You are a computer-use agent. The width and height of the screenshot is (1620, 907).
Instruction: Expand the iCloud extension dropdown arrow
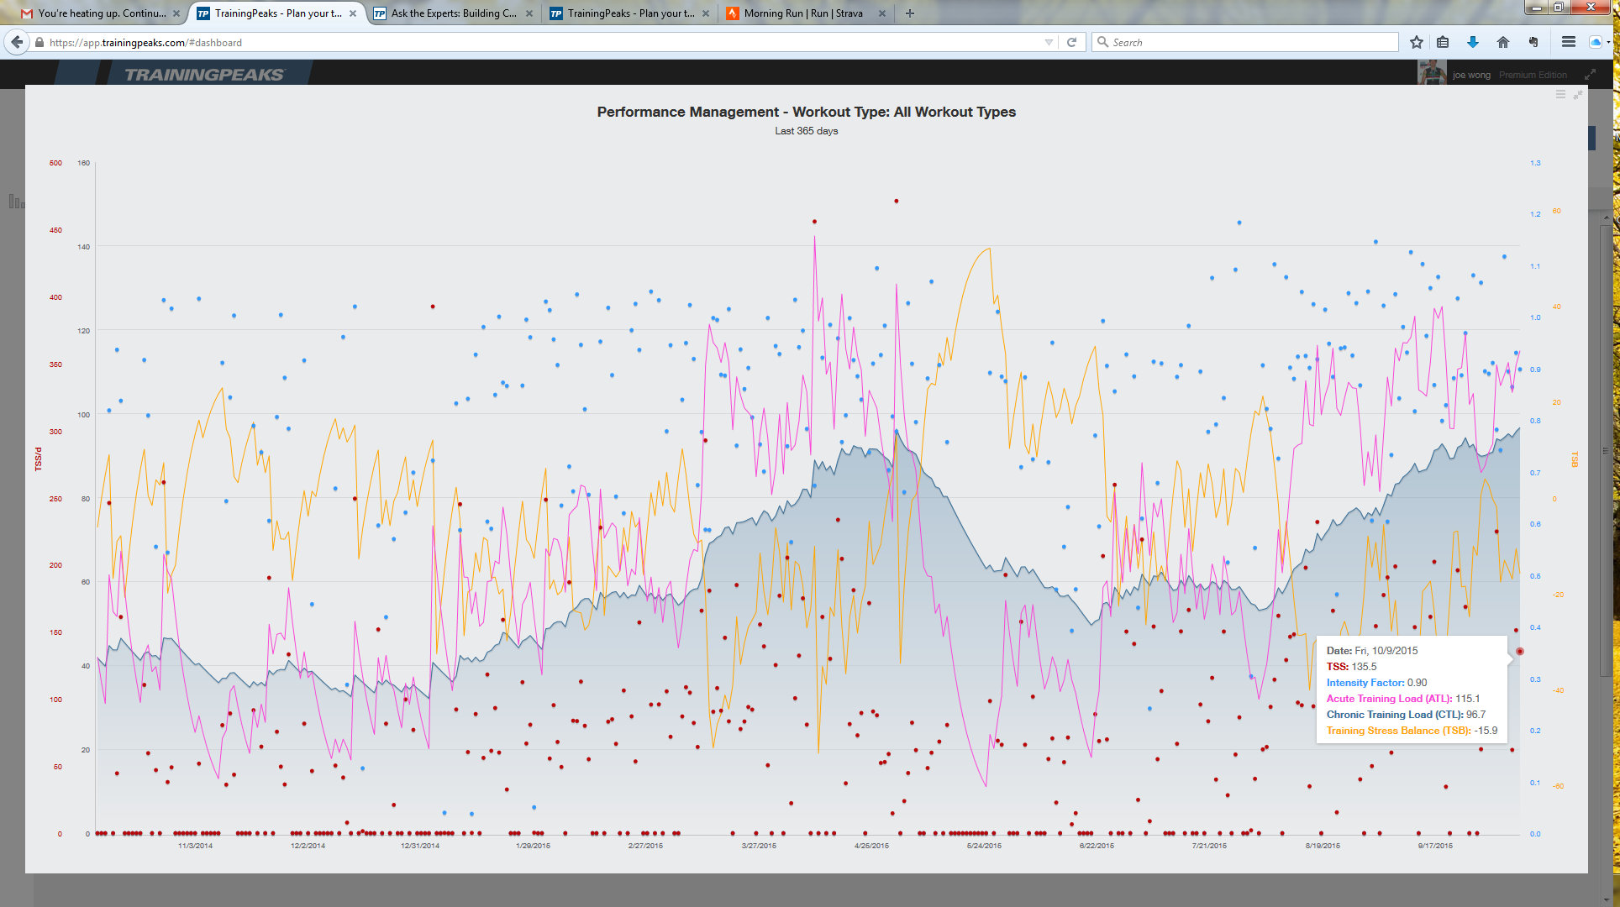1608,42
